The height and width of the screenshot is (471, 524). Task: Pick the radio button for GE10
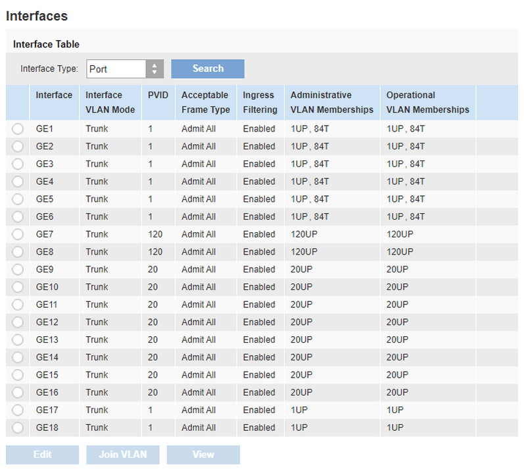click(x=18, y=287)
